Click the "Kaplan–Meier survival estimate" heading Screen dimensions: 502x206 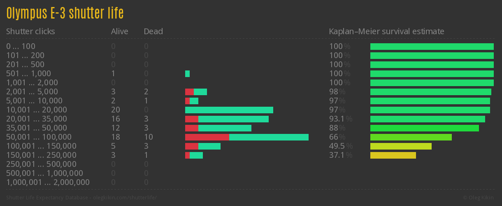[x=386, y=31]
